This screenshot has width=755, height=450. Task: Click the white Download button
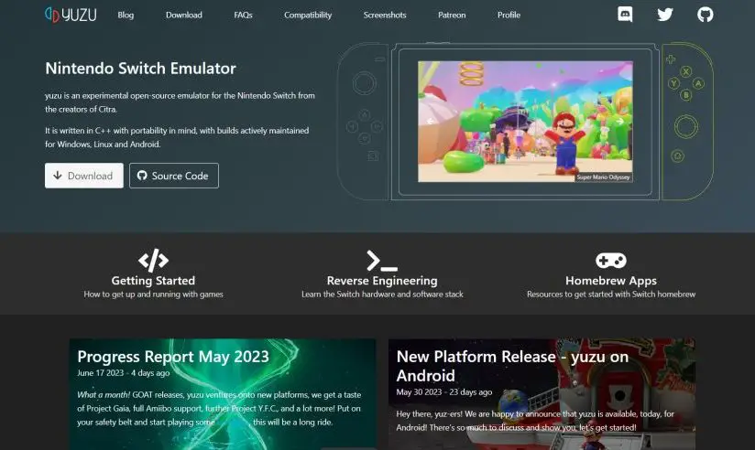pos(84,176)
